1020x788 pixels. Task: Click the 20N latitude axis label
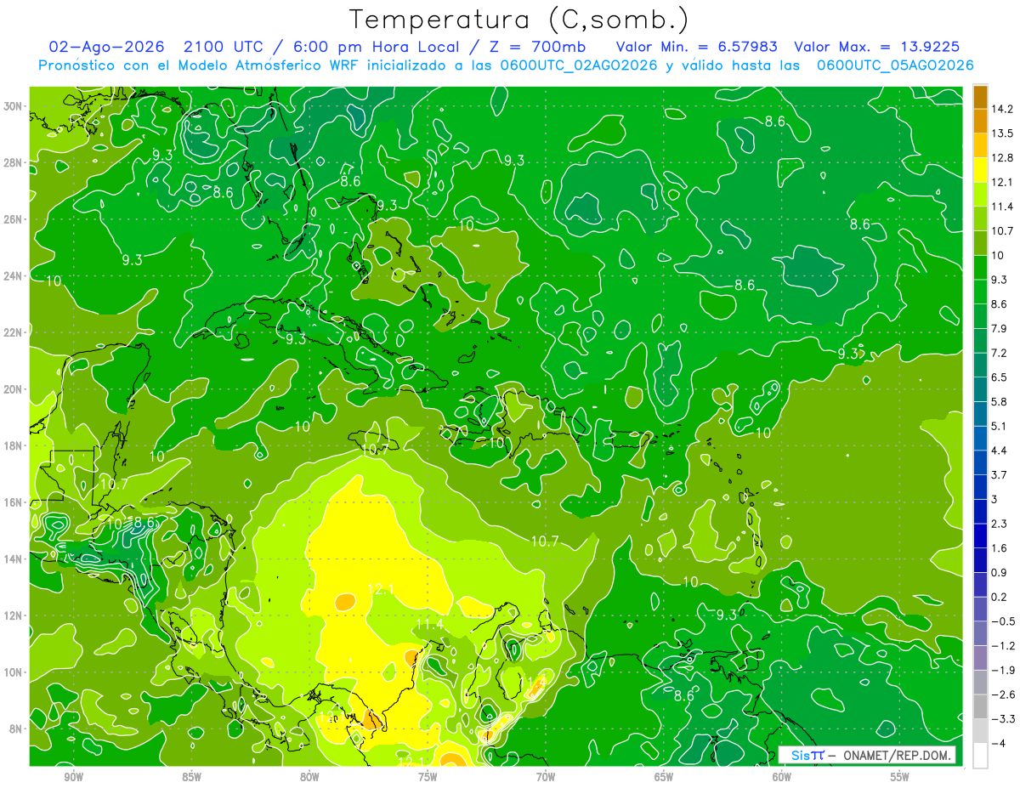[x=14, y=389]
